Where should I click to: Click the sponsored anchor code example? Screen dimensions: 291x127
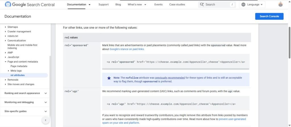click(176, 62)
